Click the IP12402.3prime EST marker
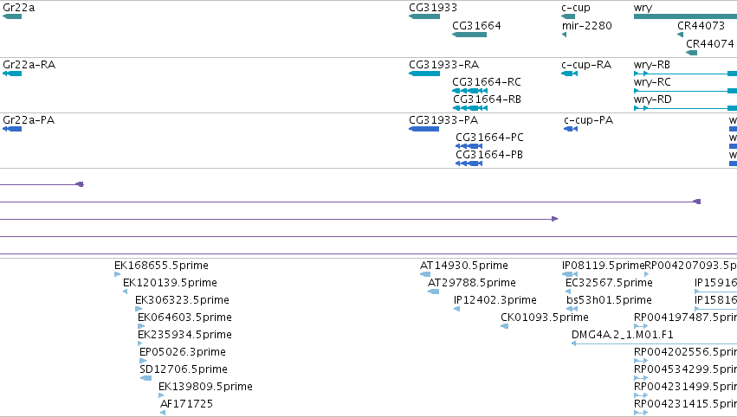The image size is (737, 417). 457,309
